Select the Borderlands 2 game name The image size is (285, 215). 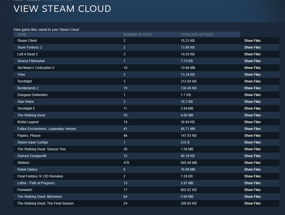[x=28, y=88]
